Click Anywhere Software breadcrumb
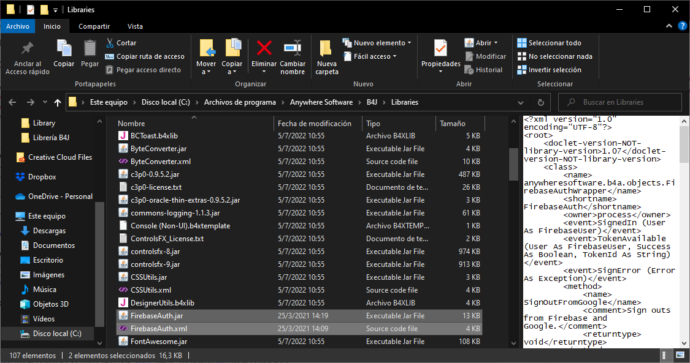The height and width of the screenshot is (363, 690). [x=321, y=102]
